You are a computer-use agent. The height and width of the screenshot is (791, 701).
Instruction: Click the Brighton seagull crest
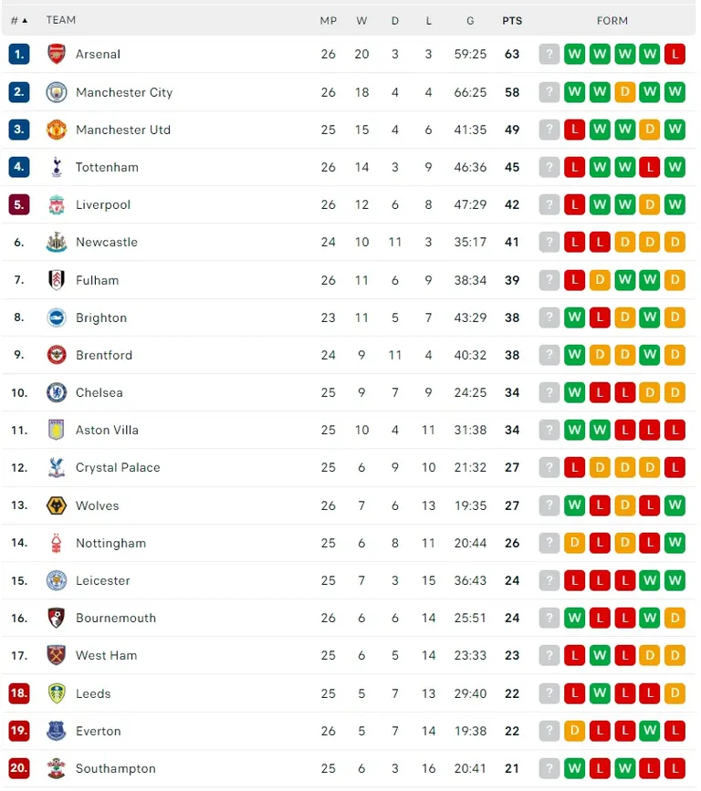[x=57, y=317]
